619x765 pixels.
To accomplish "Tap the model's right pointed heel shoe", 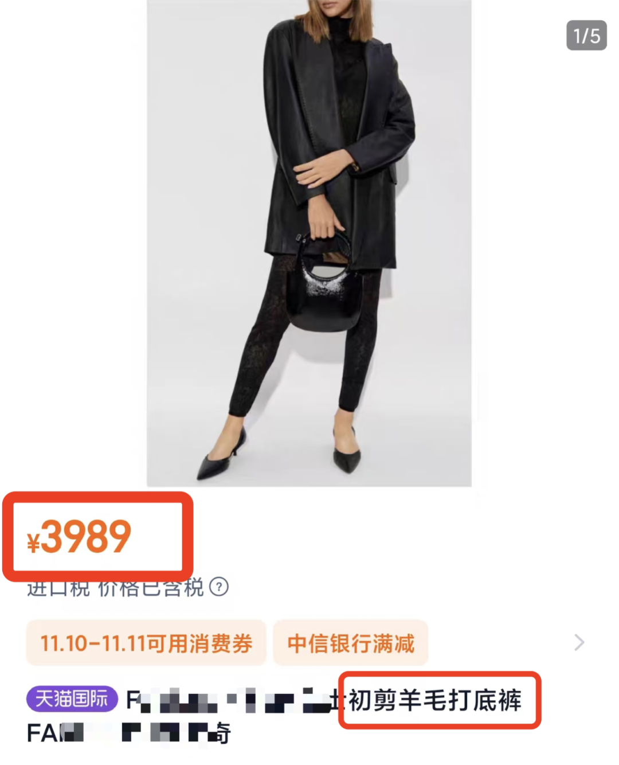I will tap(347, 451).
